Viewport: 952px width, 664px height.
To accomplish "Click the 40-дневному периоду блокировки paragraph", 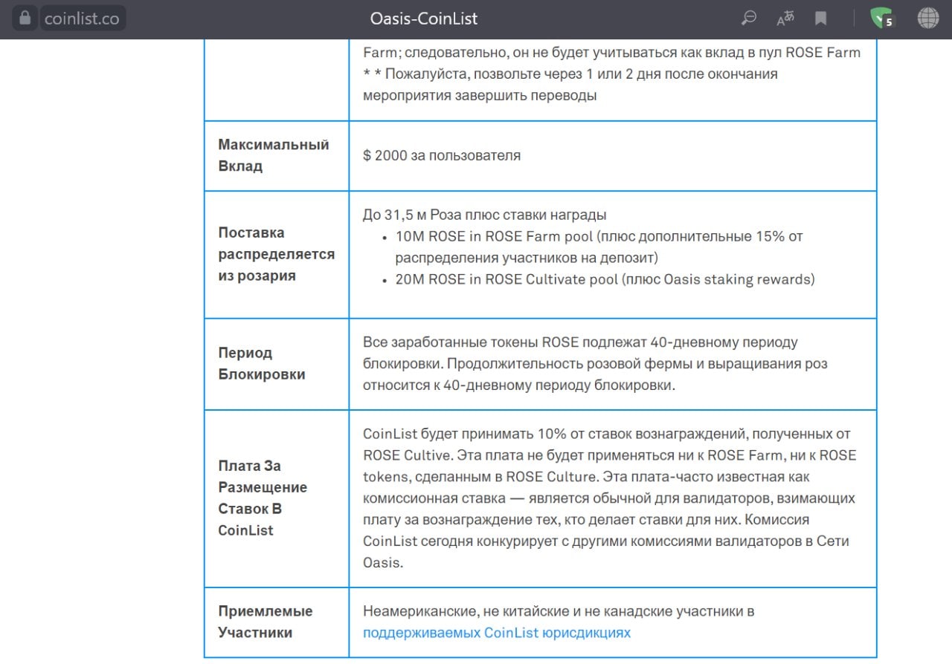I will (x=595, y=364).
